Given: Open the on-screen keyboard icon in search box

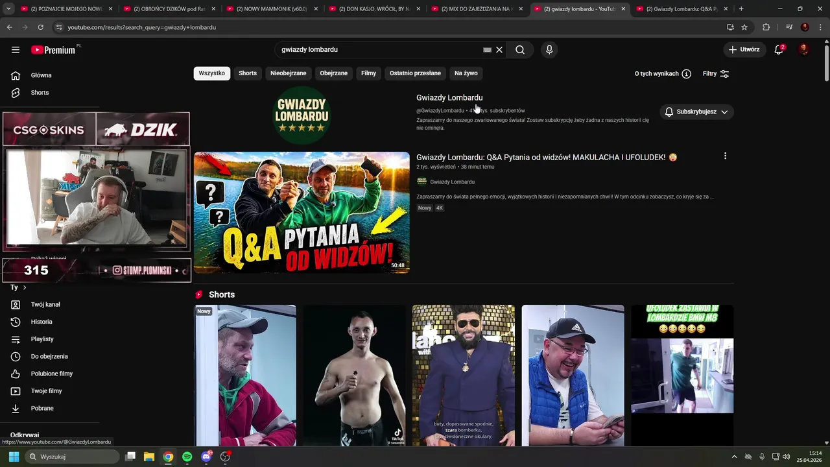Looking at the screenshot, I should (x=487, y=50).
